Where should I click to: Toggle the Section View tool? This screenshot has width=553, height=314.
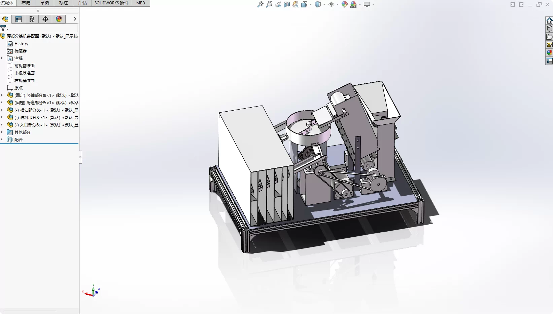pos(287,4)
